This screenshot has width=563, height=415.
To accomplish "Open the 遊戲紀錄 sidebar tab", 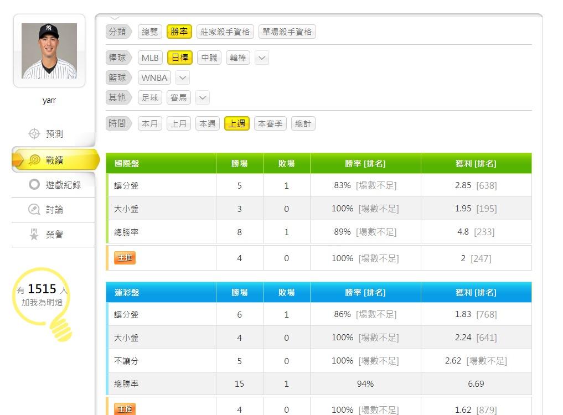I will pos(53,184).
